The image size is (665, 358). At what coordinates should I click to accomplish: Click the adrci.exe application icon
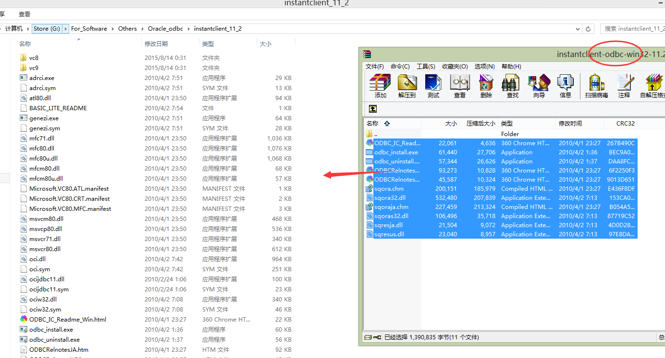point(24,78)
